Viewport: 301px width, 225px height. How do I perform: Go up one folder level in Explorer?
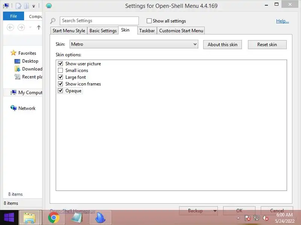(x=39, y=27)
